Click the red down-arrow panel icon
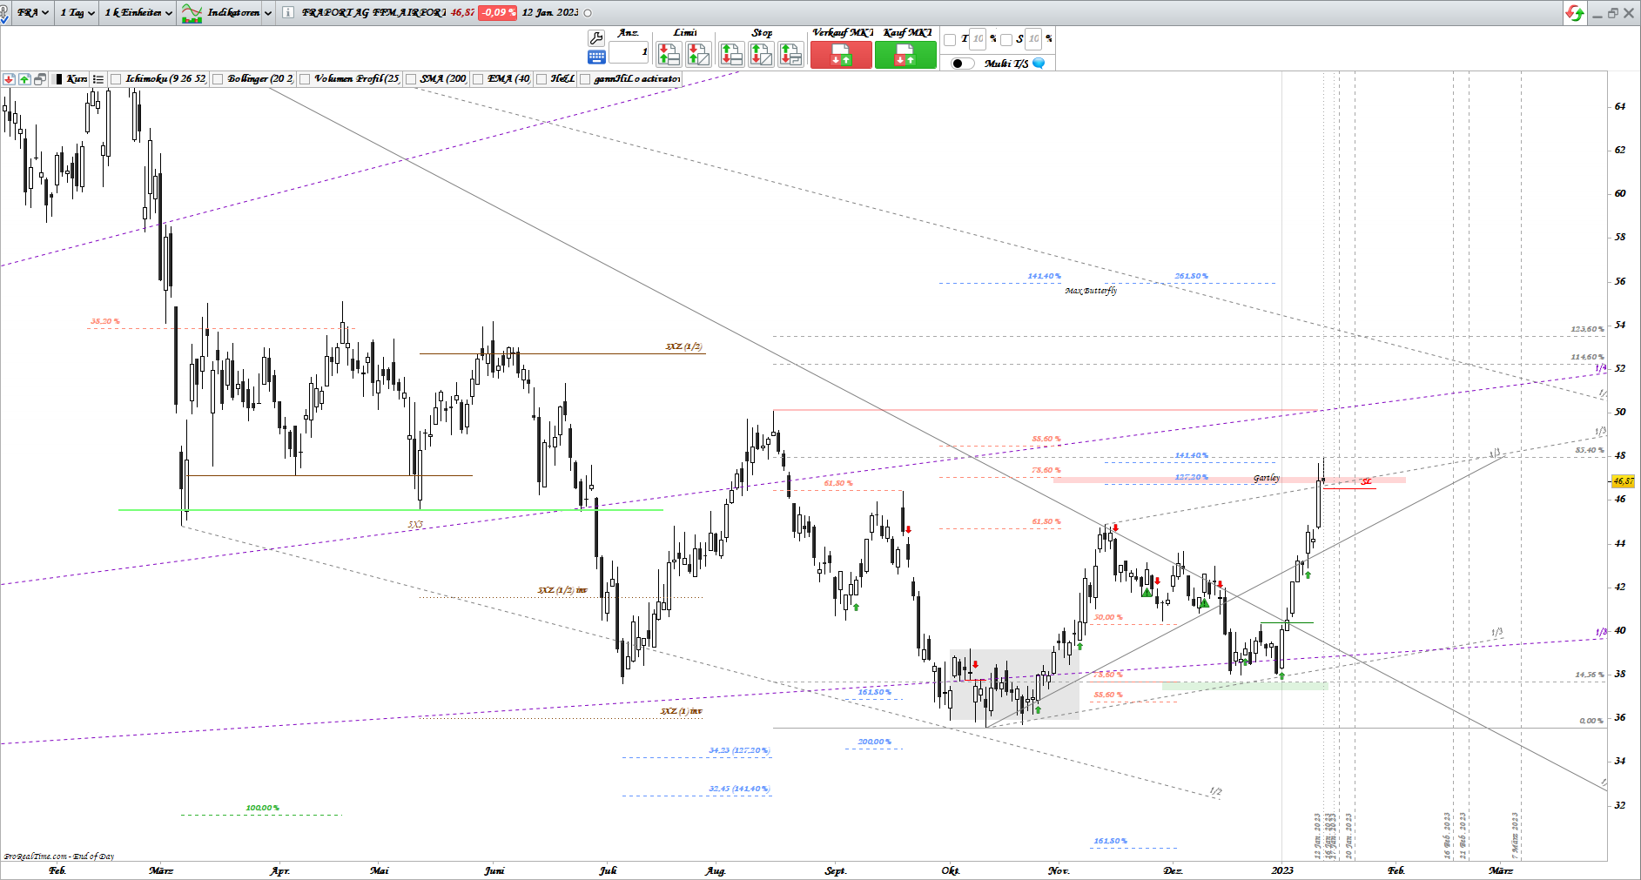The height and width of the screenshot is (880, 1641). tap(9, 79)
